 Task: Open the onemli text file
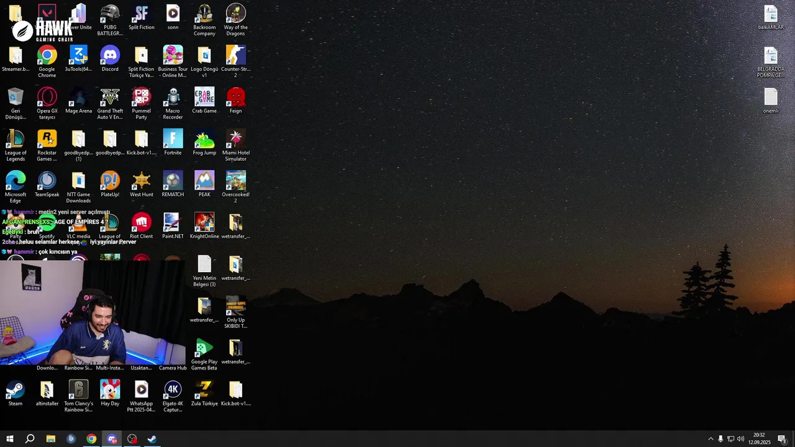click(771, 101)
